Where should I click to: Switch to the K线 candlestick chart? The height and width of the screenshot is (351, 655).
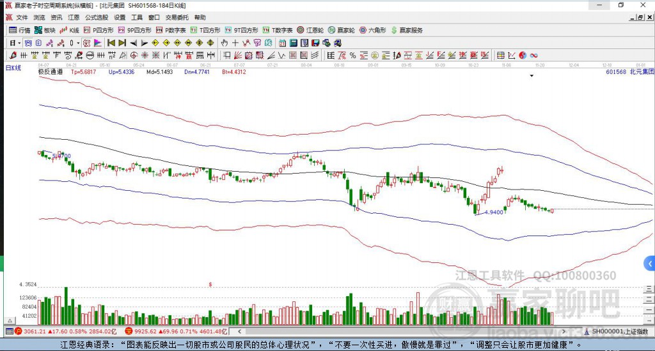click(69, 30)
